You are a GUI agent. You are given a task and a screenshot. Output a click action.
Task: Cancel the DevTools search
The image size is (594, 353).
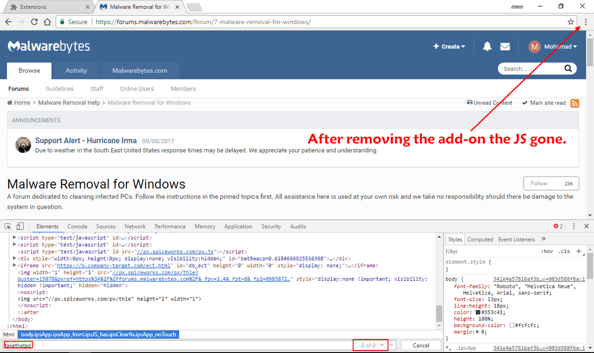(421, 345)
